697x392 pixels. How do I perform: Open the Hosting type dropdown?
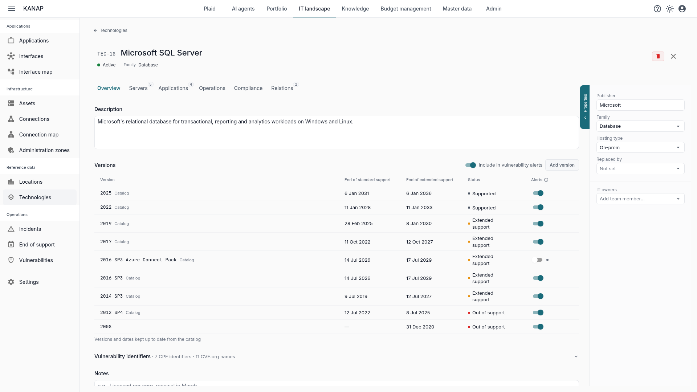(640, 147)
